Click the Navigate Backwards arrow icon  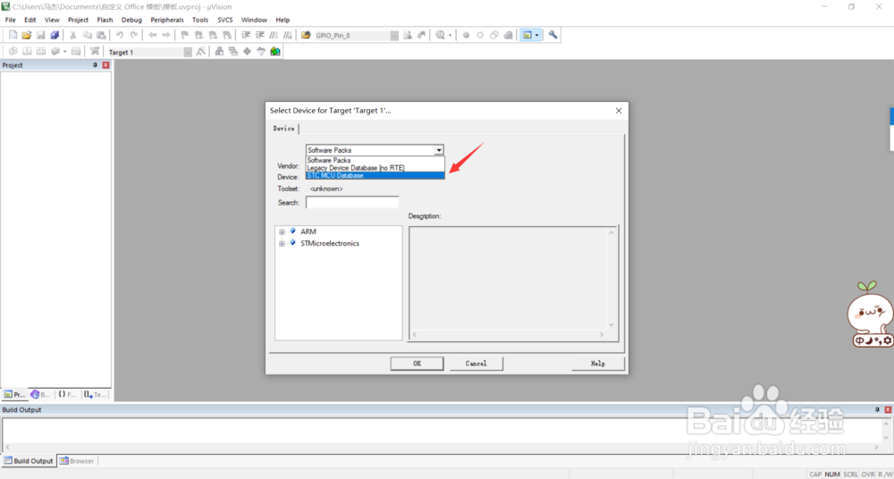click(x=152, y=36)
